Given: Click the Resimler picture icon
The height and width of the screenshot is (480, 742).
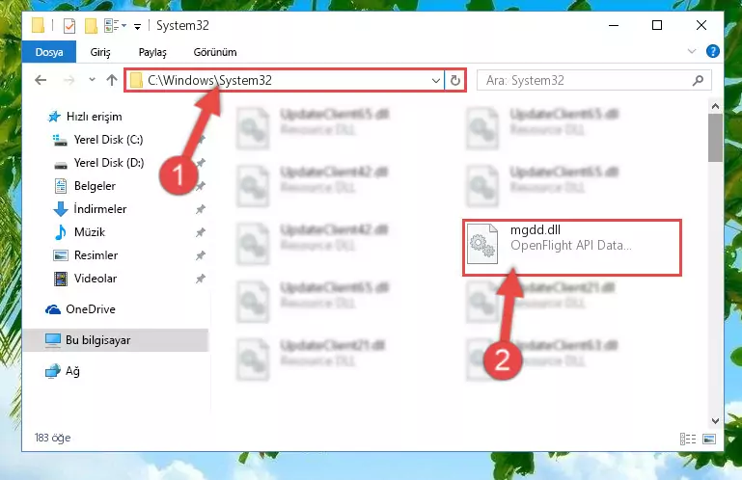Looking at the screenshot, I should (61, 255).
